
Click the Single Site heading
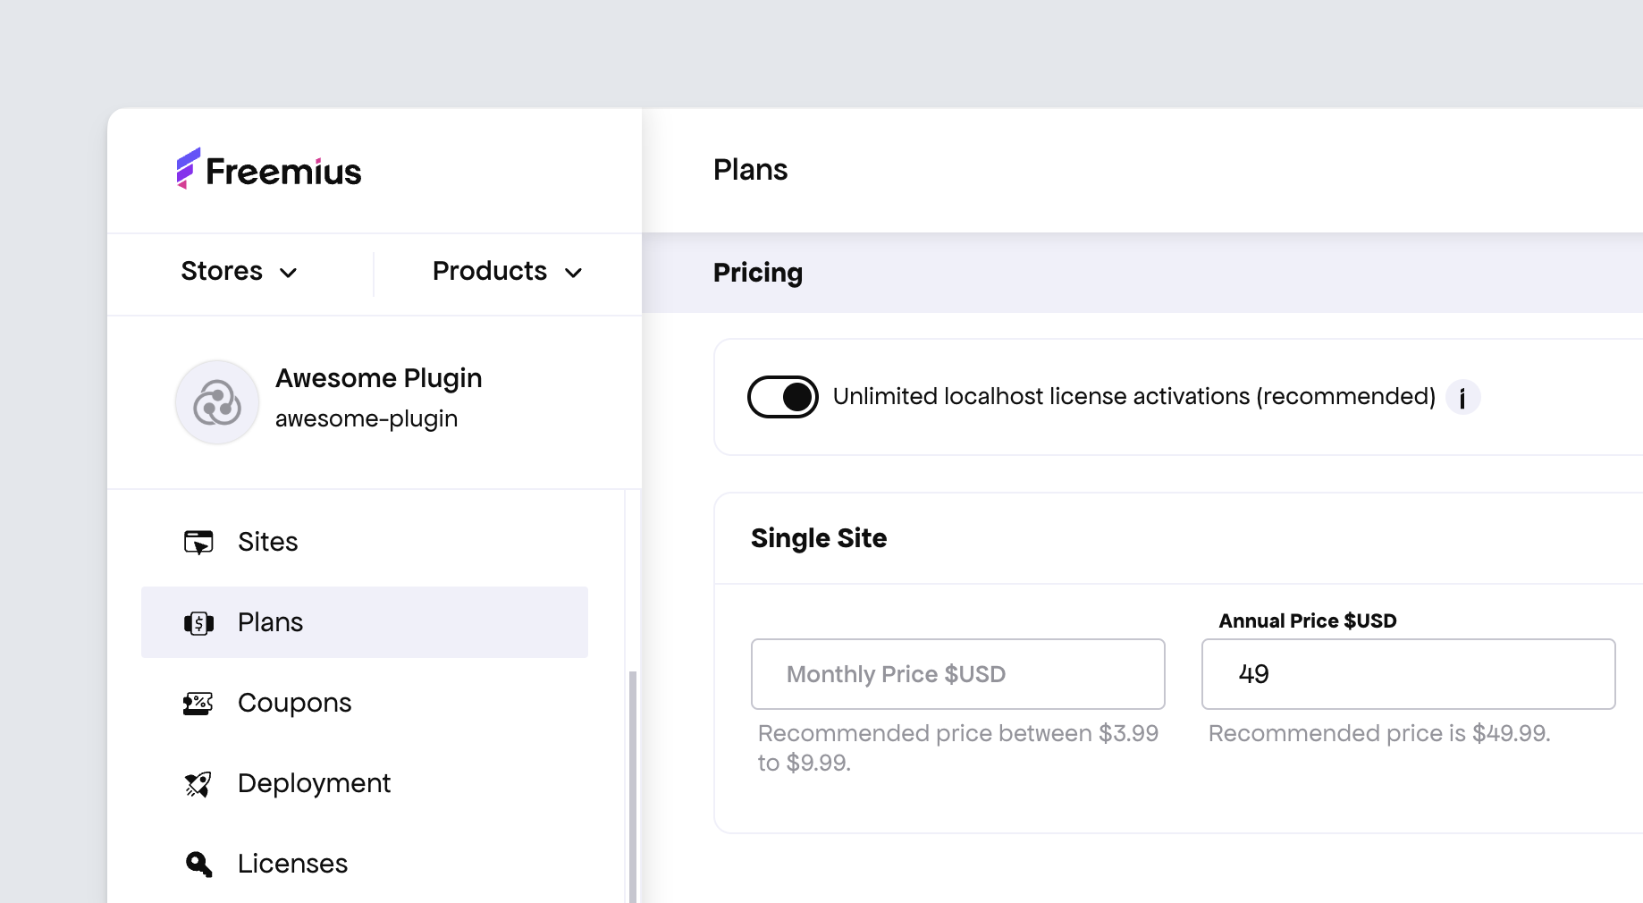(819, 538)
